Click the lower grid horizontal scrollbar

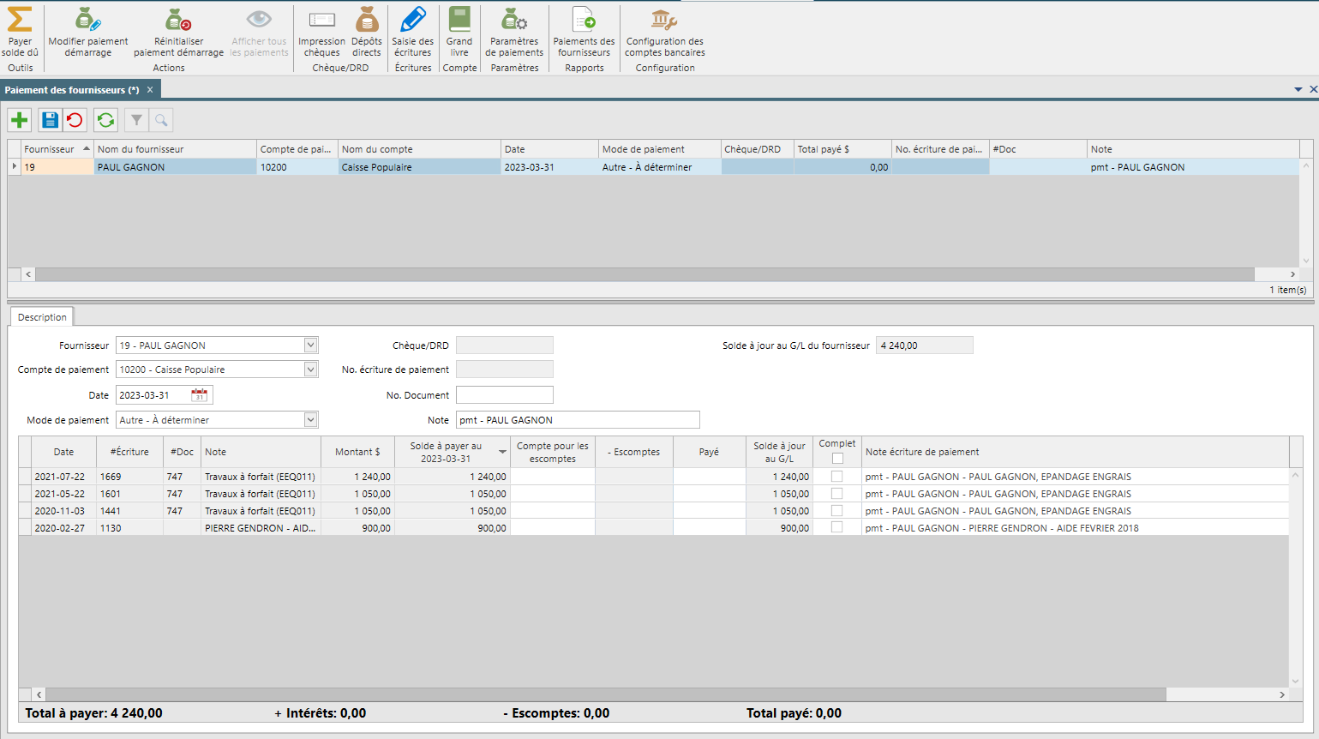(606, 694)
